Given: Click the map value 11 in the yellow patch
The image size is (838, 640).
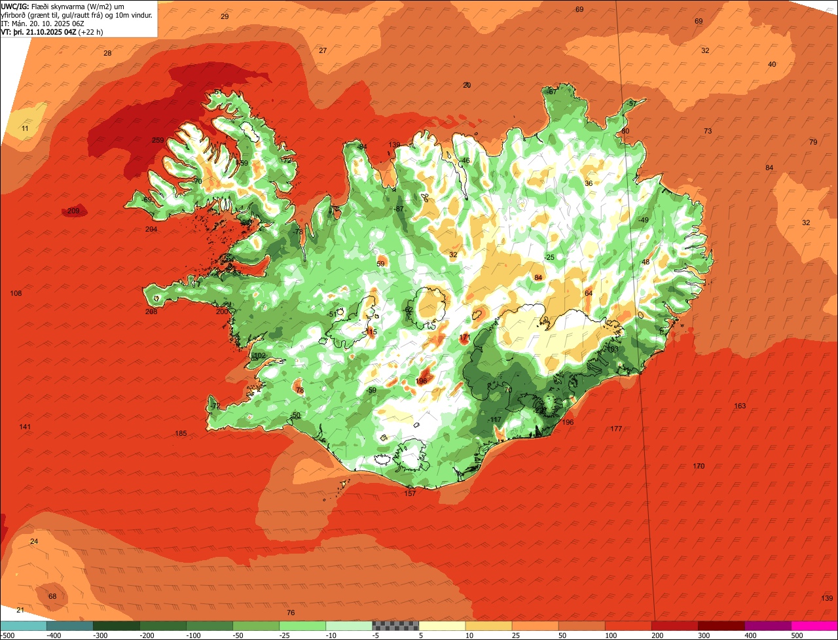Looking at the screenshot, I should (x=25, y=128).
